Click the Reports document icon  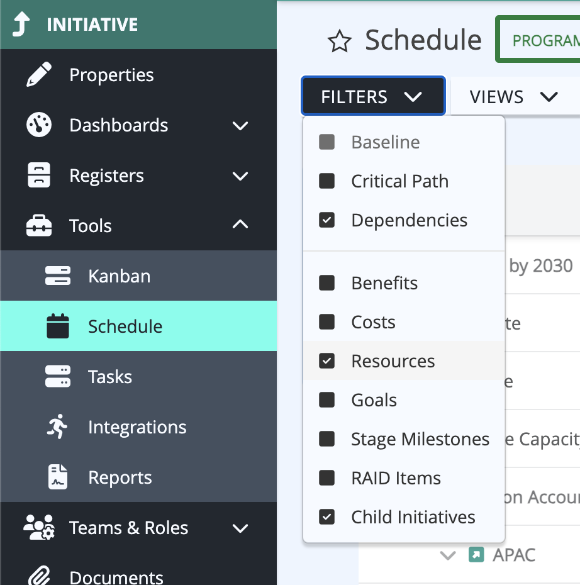(x=58, y=477)
